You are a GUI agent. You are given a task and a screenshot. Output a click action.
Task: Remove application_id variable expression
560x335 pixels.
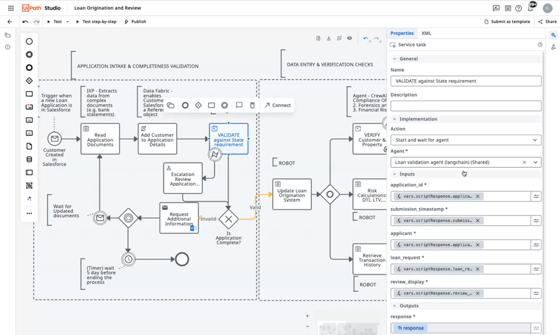[477, 196]
